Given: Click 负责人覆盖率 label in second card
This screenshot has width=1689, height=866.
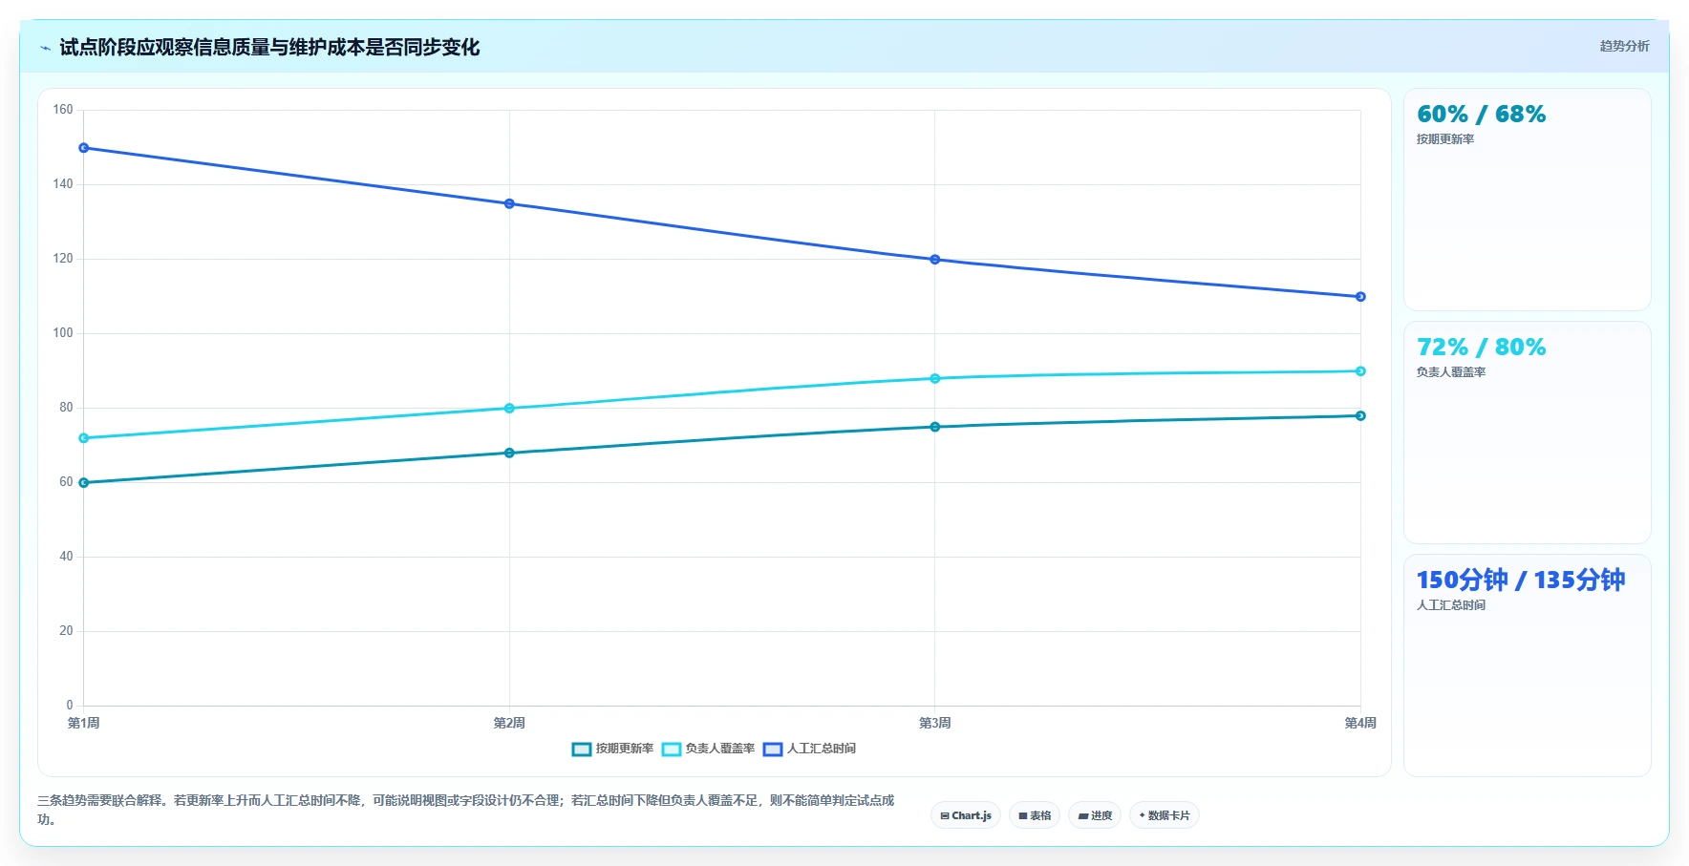Looking at the screenshot, I should (1451, 372).
